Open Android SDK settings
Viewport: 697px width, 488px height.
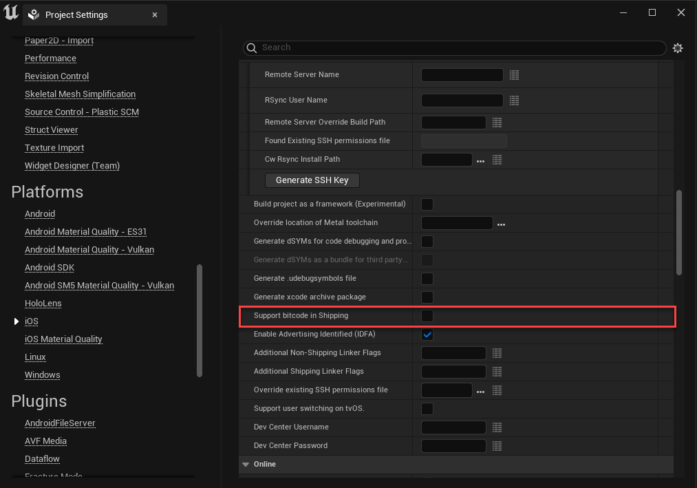(50, 268)
